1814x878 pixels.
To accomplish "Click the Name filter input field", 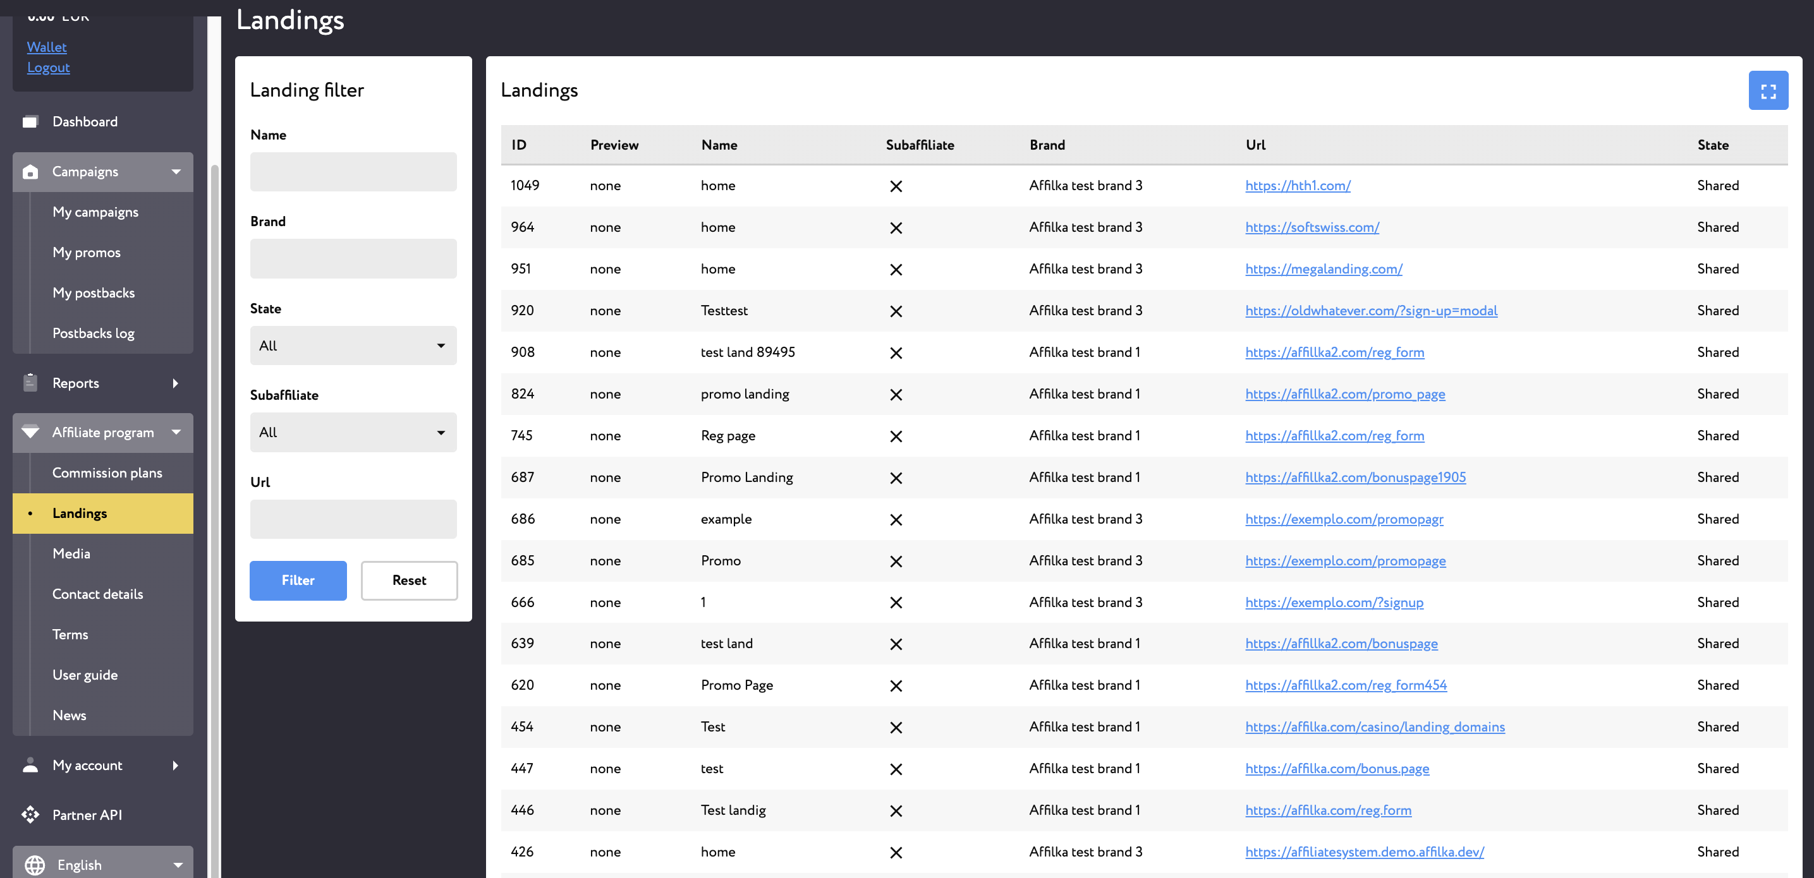I will pos(353,172).
